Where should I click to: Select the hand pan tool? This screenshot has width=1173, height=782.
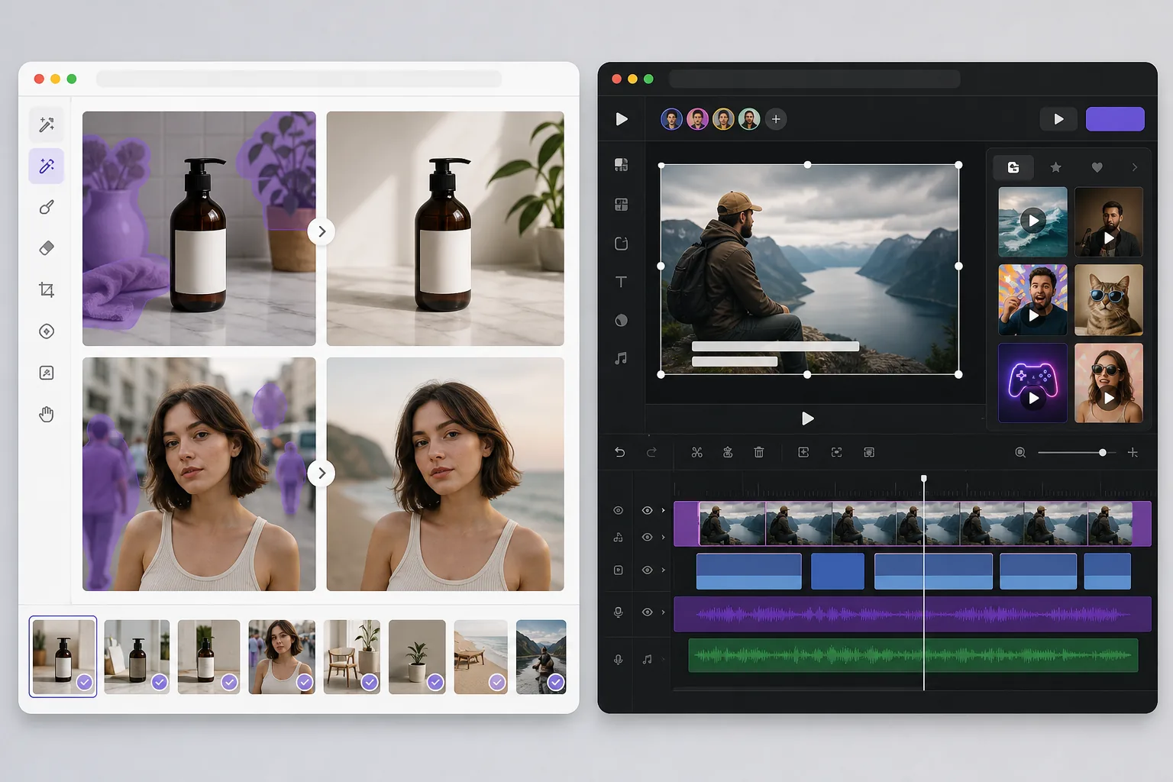click(47, 414)
